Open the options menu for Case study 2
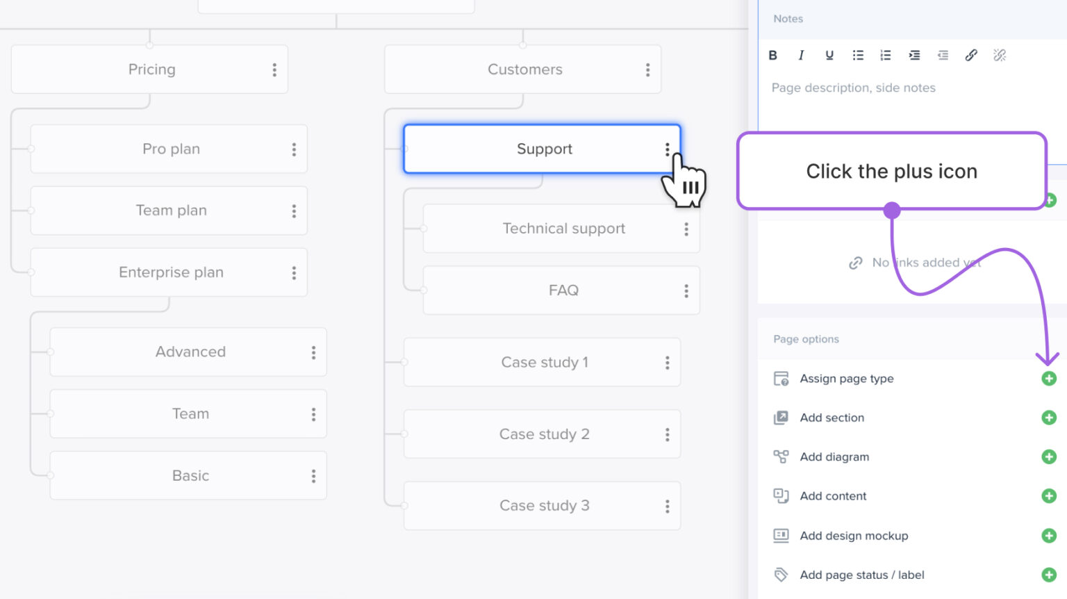This screenshot has width=1067, height=599. [668, 434]
